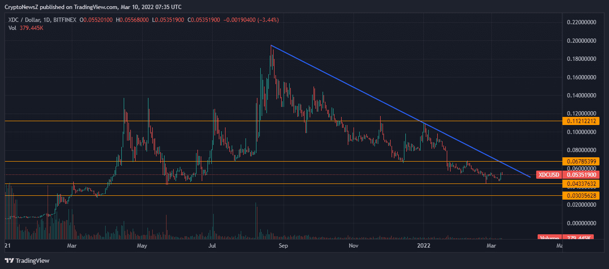Viewport: 609px width, 269px height.
Task: Click the TradingView wordmark at the bottom
Action: pyautogui.click(x=32, y=260)
